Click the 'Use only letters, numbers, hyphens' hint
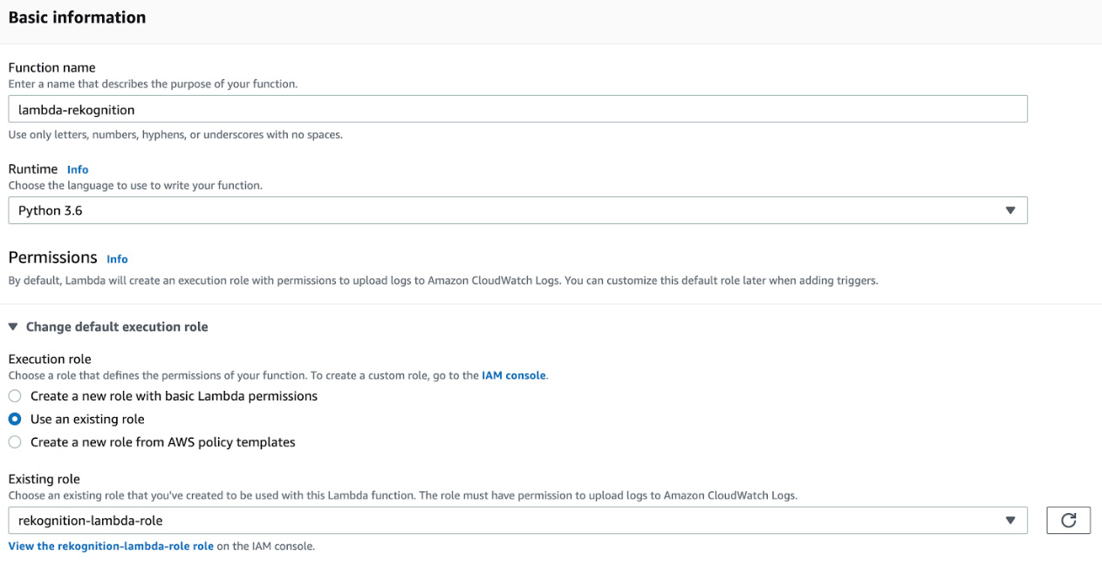 [175, 135]
